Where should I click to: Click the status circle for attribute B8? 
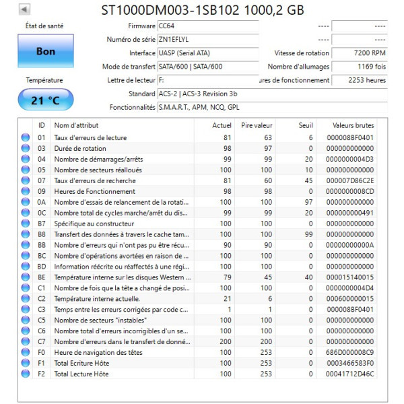click(26, 234)
